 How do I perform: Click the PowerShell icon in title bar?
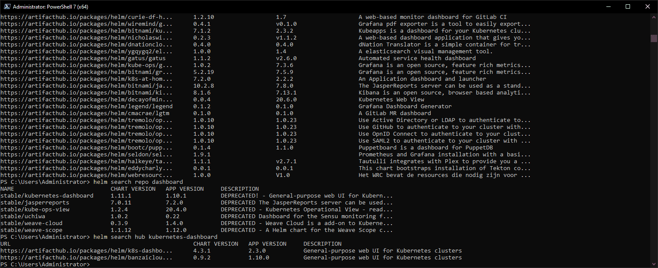pos(6,6)
